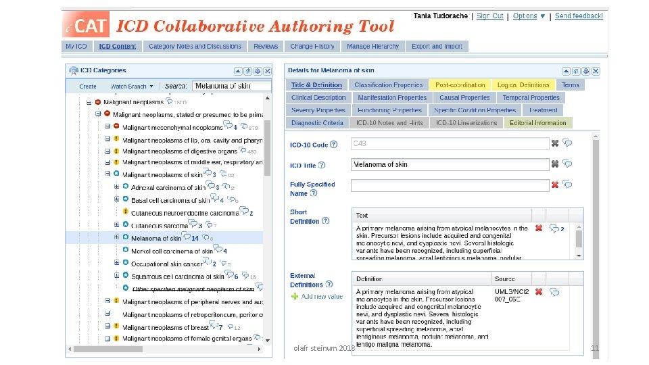Select Merkel cell carcinoma of skin row
The height and width of the screenshot is (365, 649).
click(172, 251)
